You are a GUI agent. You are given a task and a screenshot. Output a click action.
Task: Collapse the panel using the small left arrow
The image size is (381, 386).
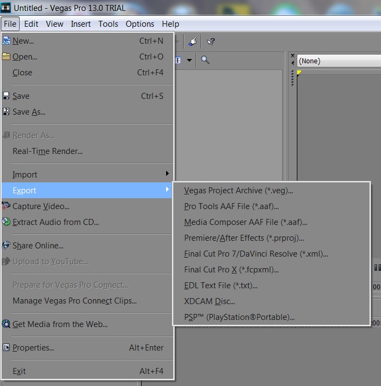tap(292, 63)
